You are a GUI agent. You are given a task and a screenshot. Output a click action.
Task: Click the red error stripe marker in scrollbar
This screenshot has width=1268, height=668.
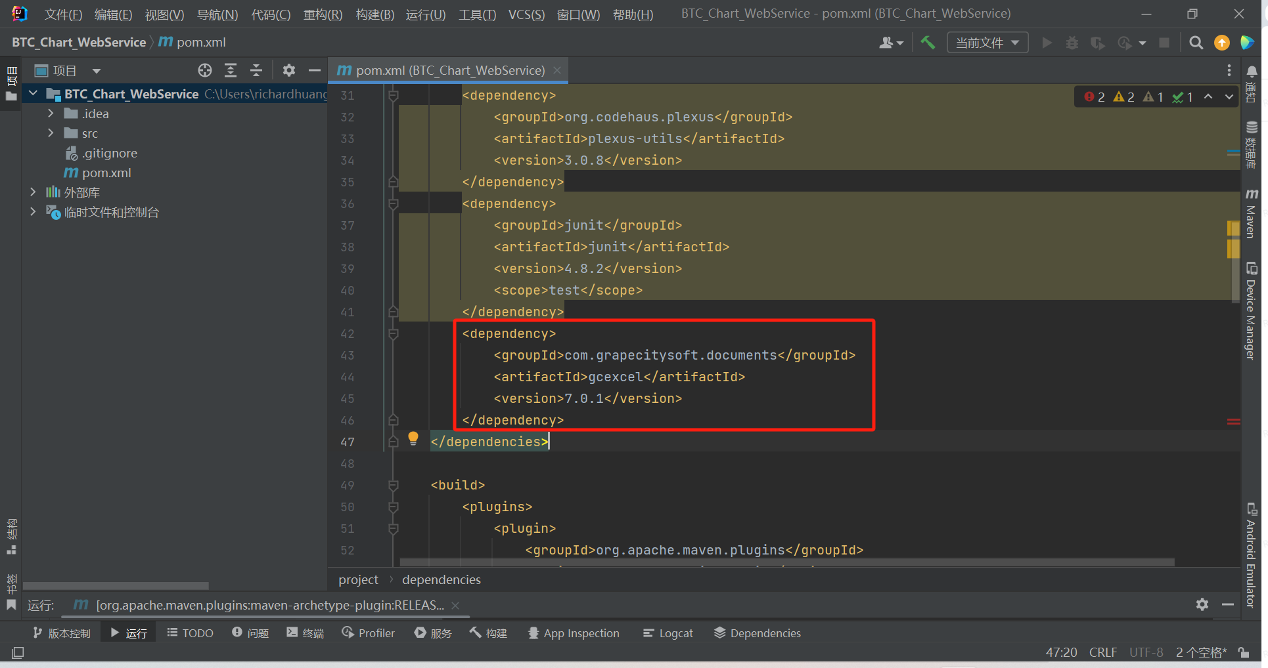coord(1233,421)
